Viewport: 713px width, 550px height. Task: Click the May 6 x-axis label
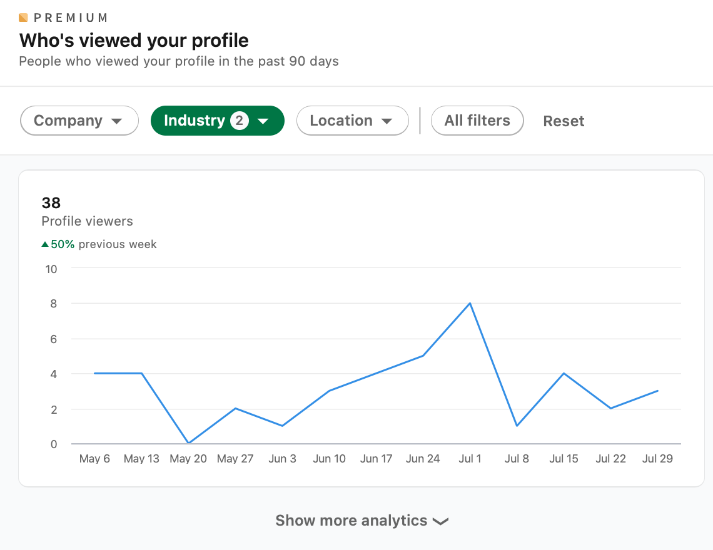[94, 459]
